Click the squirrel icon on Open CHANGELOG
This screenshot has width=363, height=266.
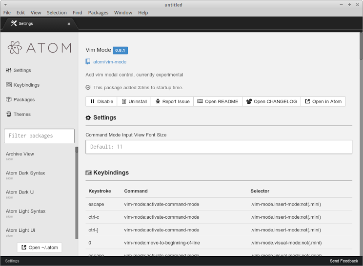[249, 101]
